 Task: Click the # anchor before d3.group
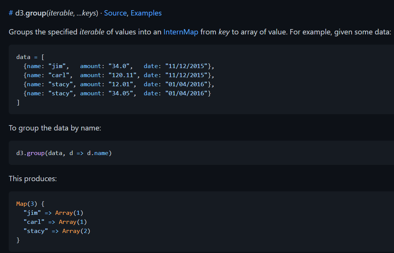[x=11, y=13]
